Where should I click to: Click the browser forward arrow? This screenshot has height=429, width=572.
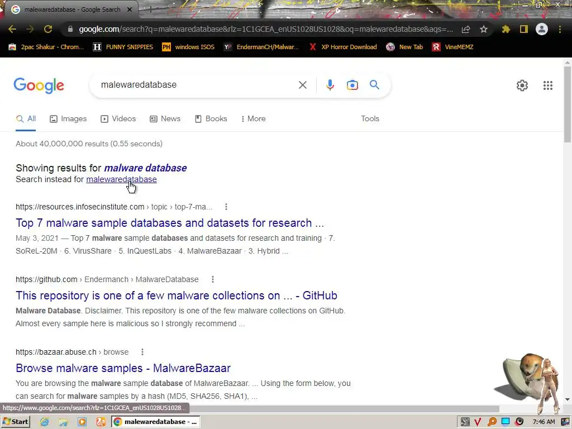click(x=30, y=29)
